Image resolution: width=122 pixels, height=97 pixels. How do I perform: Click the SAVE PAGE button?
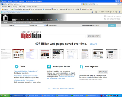(x=103, y=72)
